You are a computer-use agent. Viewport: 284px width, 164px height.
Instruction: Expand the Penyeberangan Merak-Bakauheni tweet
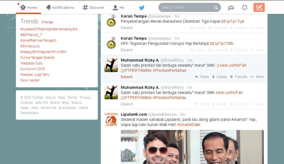tap(126, 28)
